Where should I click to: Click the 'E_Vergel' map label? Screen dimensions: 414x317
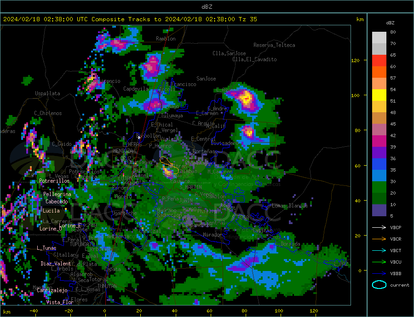167,130
